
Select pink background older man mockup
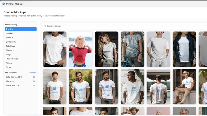(x=158, y=111)
